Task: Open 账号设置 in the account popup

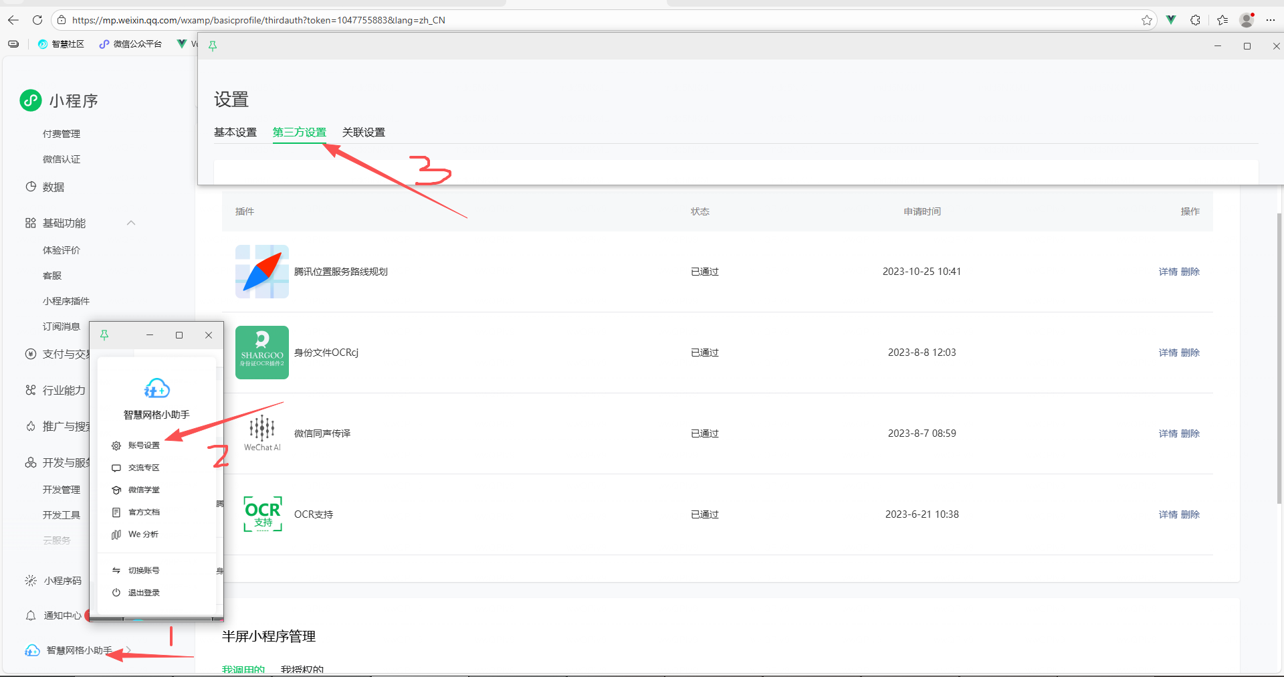Action: pos(144,446)
